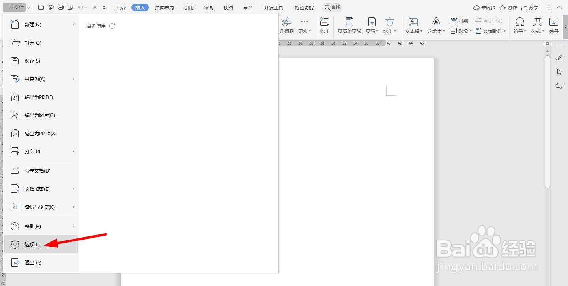Switch to the 开始 tab
Image resolution: width=568 pixels, height=286 pixels.
coord(120,7)
